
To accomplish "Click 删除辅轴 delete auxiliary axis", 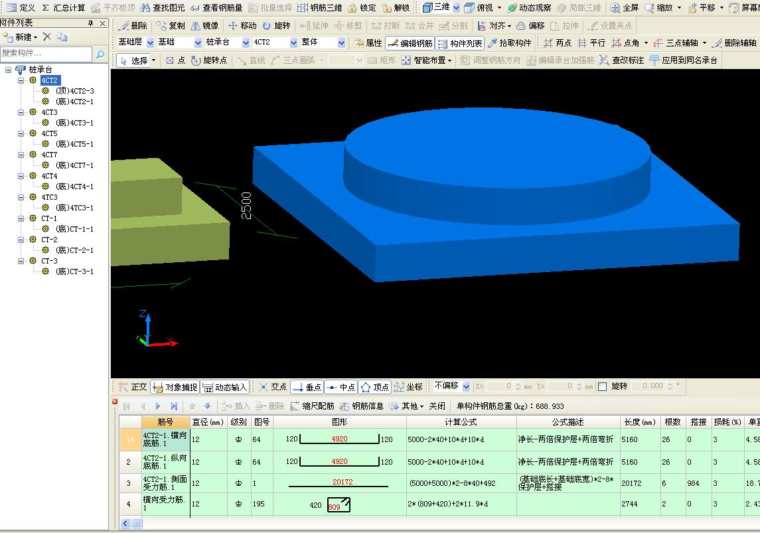I will tap(734, 43).
